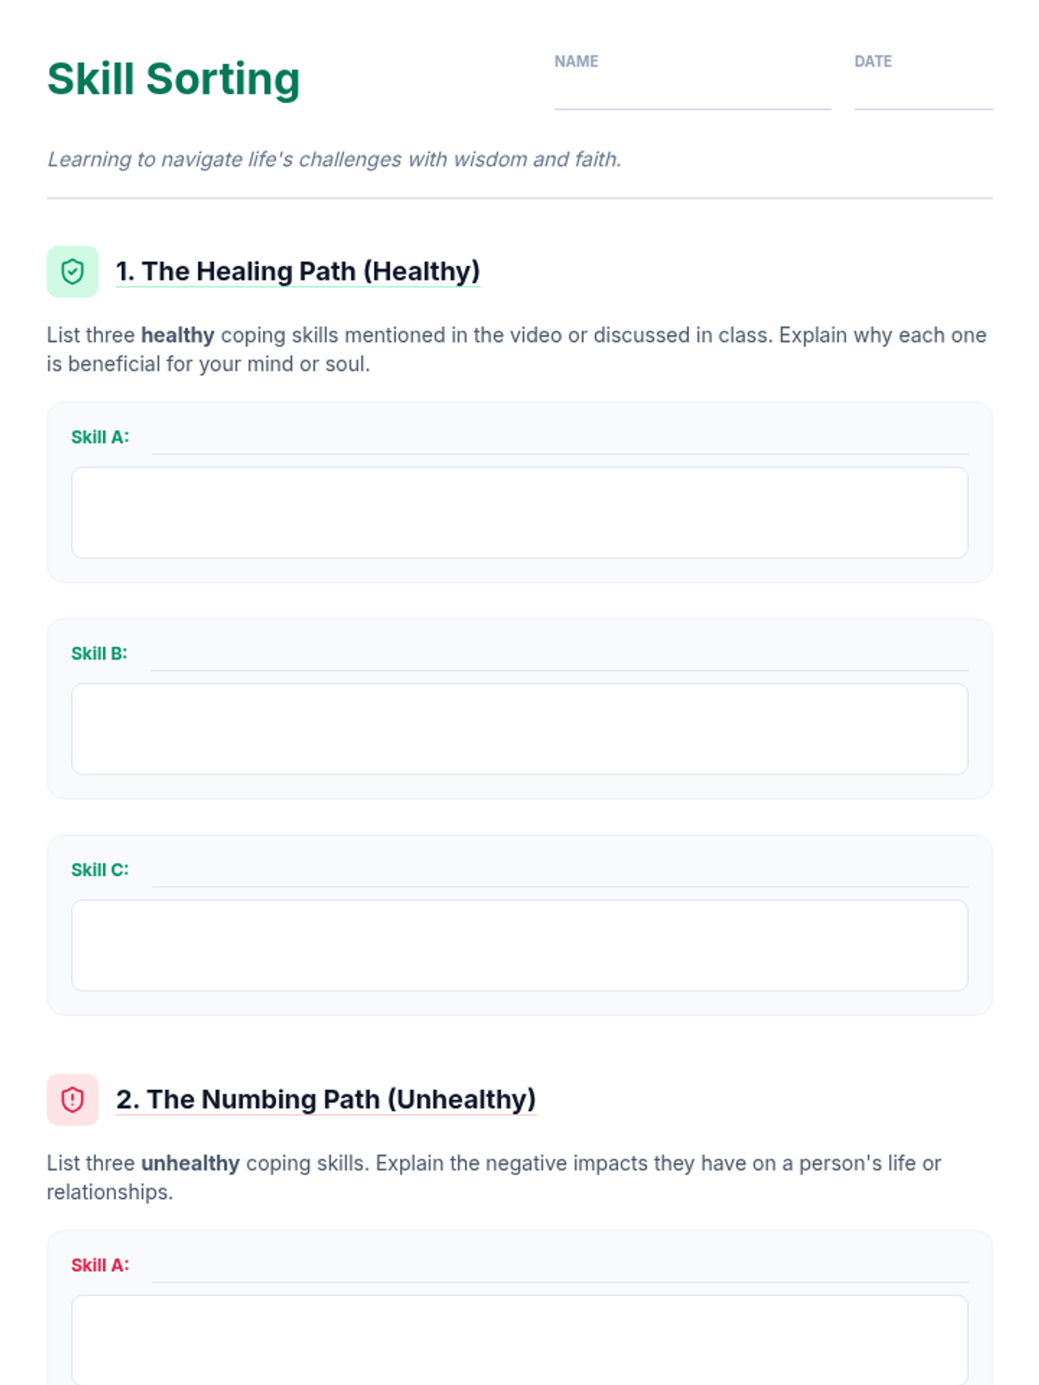Click the green Skill C label
The width and height of the screenshot is (1039, 1385).
click(x=100, y=870)
